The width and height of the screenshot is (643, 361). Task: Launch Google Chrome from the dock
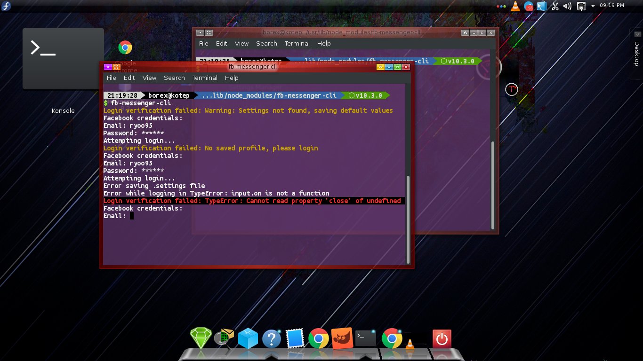click(319, 337)
